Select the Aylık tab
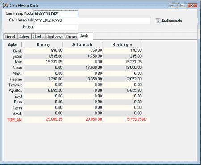The image size is (201, 165). coord(86,36)
